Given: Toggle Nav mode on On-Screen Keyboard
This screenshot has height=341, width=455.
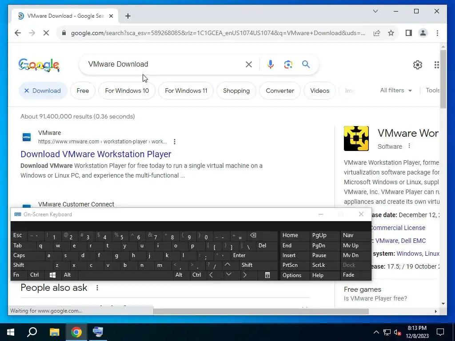Looking at the screenshot, I should pos(356,235).
